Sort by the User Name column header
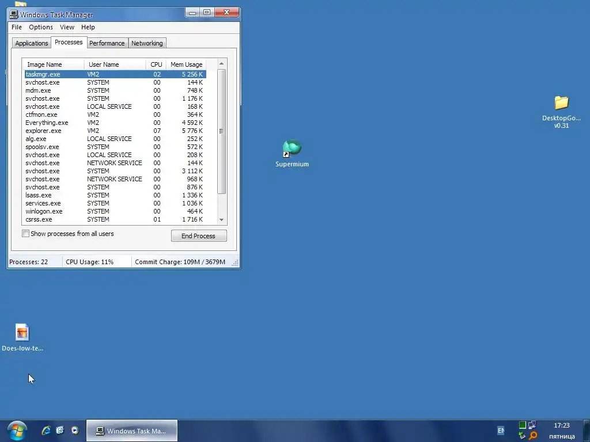The image size is (590, 442). 115,64
